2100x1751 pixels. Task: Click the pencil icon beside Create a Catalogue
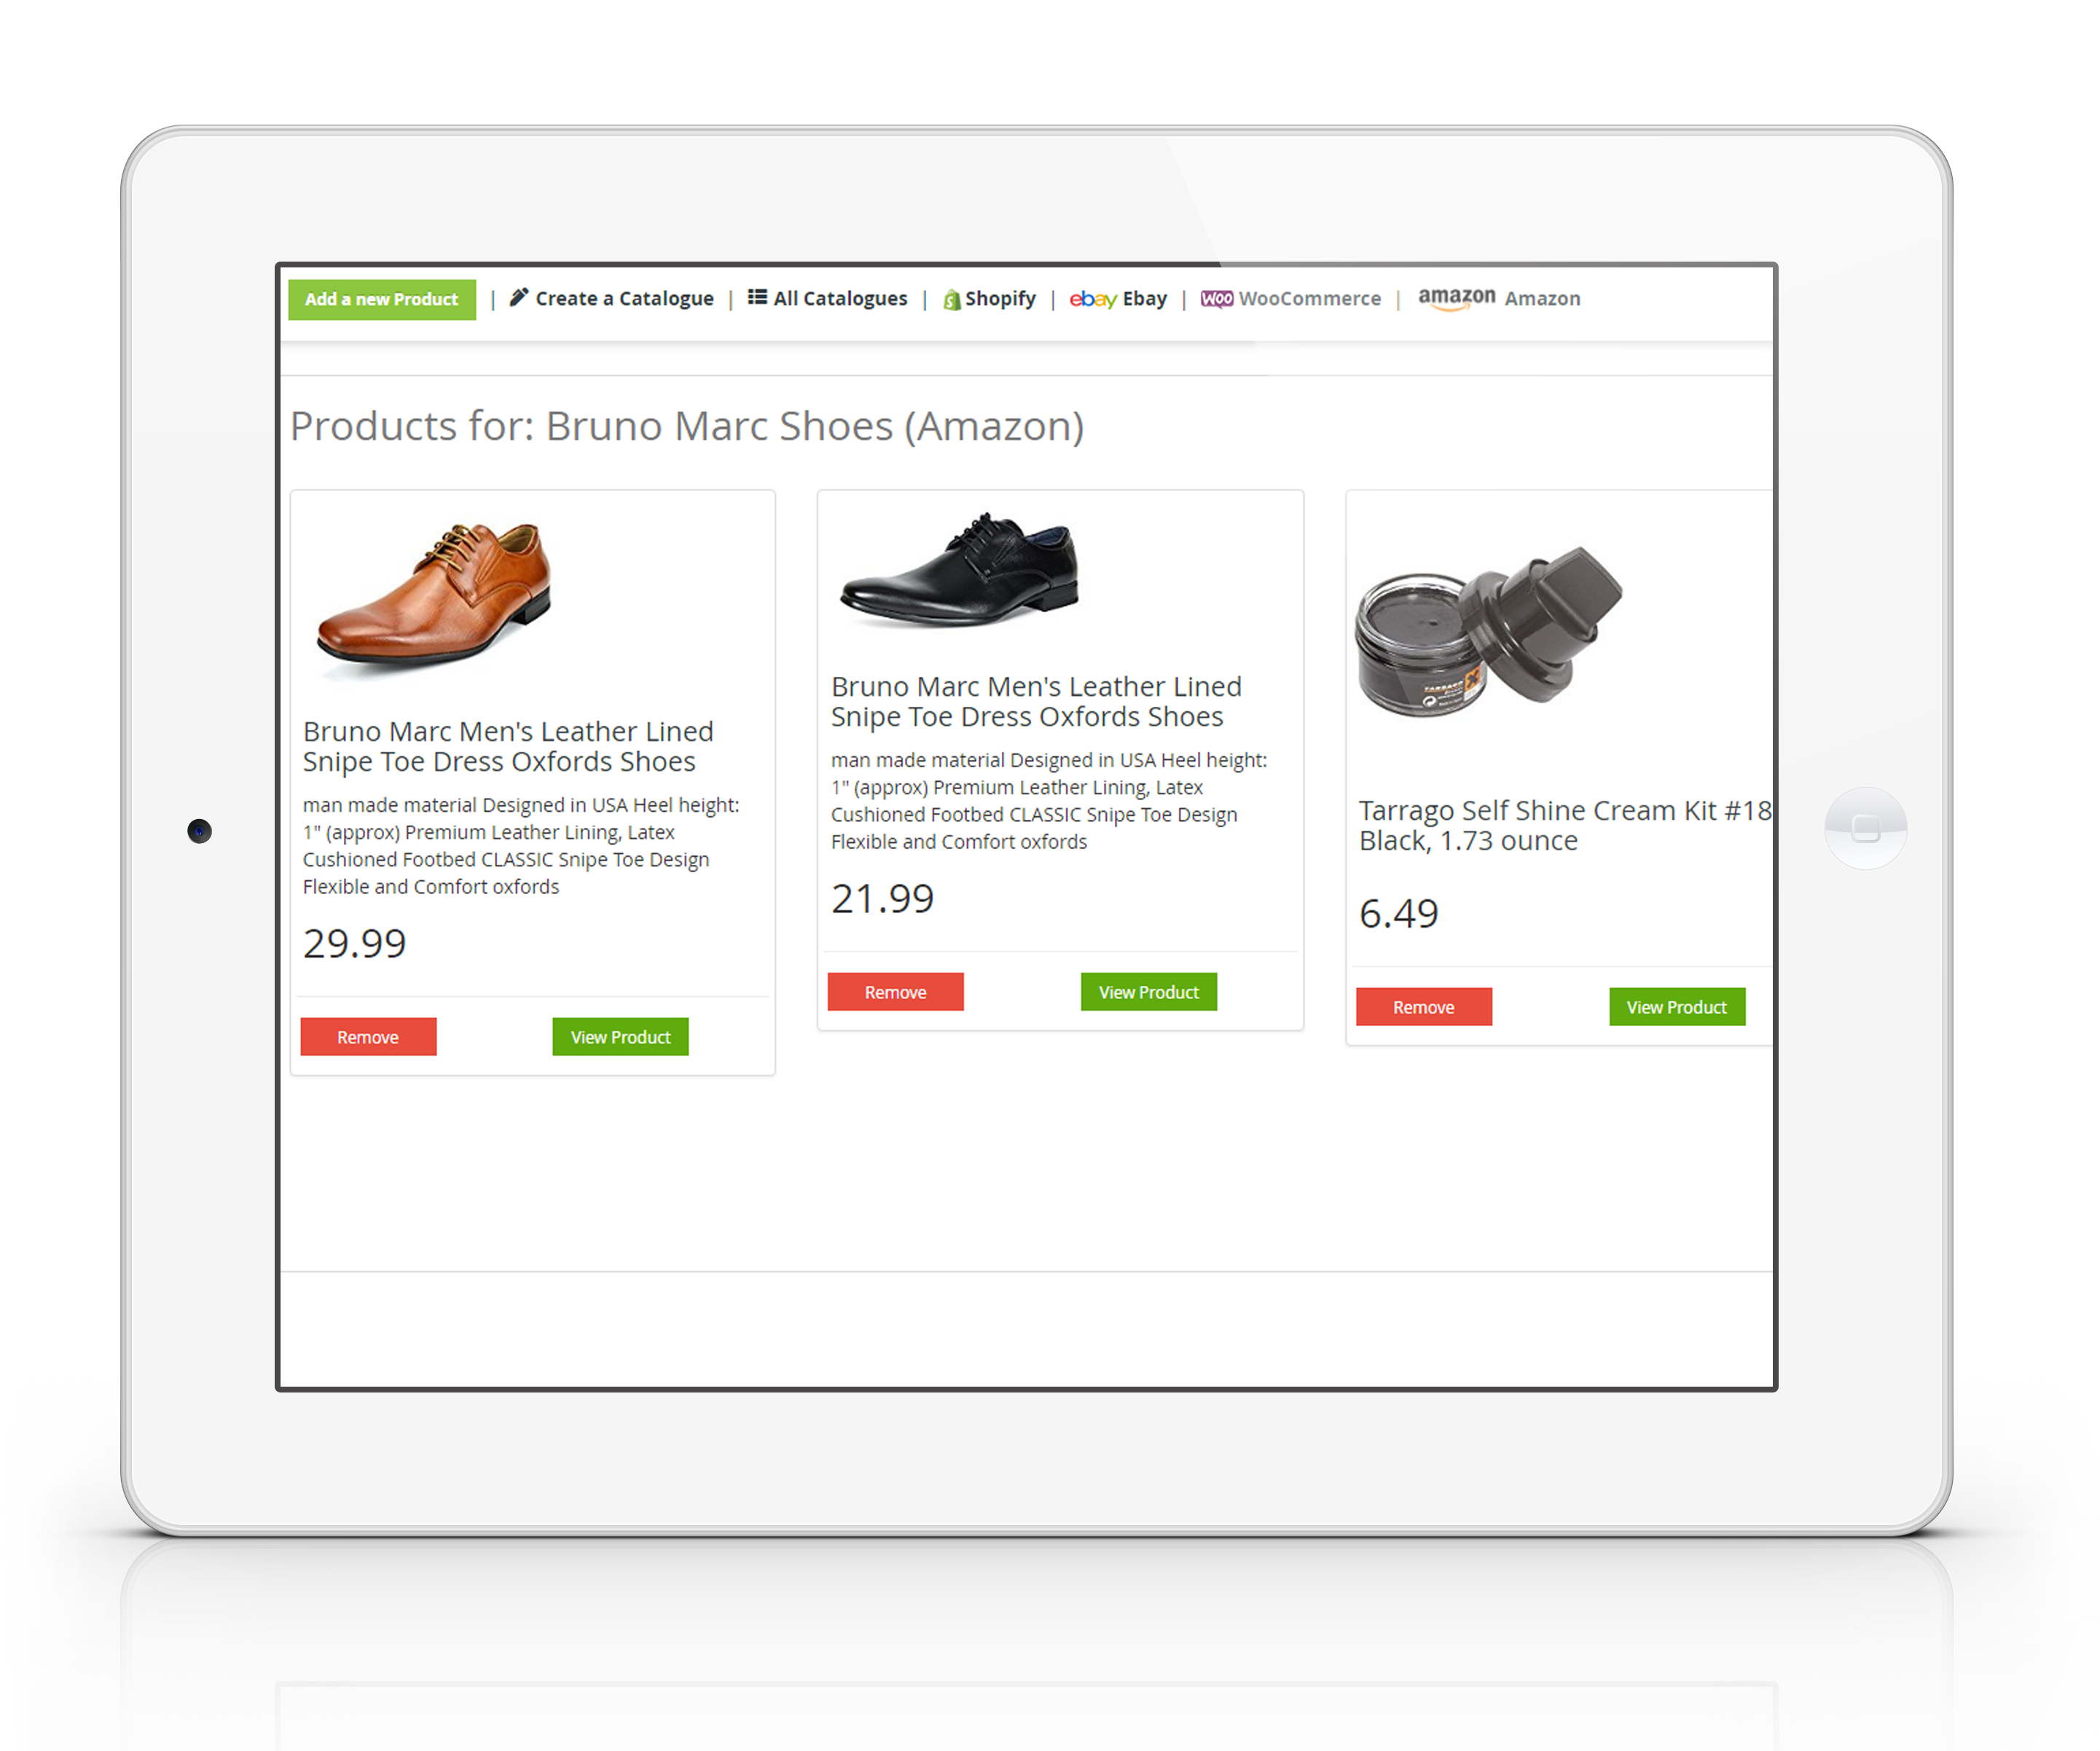point(519,297)
